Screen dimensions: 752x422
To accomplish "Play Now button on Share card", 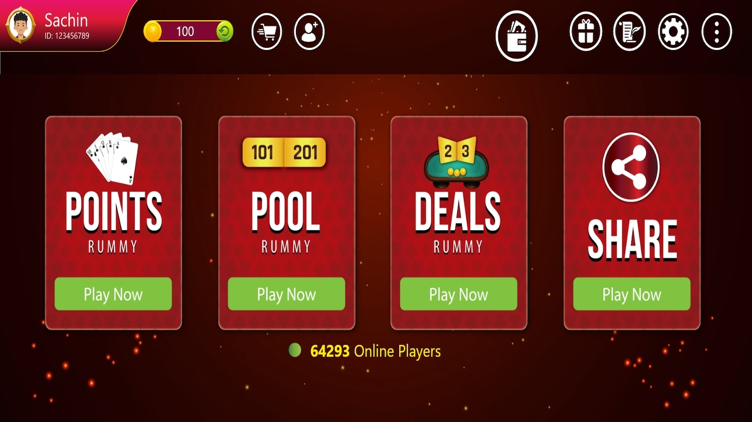I will (x=632, y=294).
